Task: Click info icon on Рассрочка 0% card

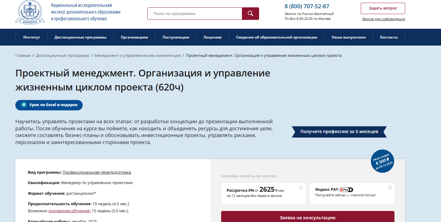Action: coord(301,187)
